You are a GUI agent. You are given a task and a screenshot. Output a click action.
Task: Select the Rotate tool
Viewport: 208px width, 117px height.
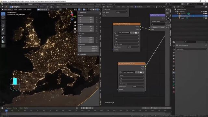tap(3, 26)
